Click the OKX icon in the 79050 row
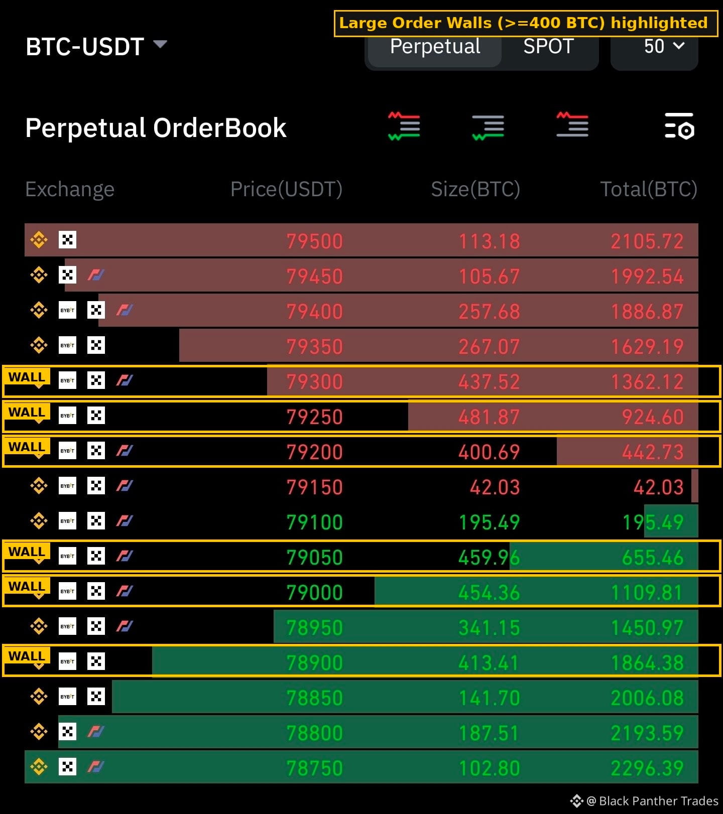The width and height of the screenshot is (723, 814). [x=96, y=556]
